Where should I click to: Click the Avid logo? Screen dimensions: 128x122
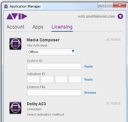(x=17, y=16)
